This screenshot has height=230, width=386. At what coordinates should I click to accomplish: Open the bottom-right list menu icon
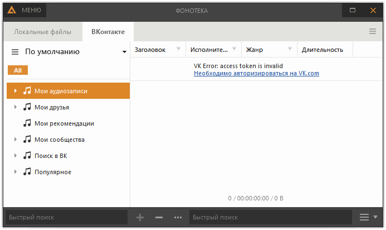[x=364, y=217]
